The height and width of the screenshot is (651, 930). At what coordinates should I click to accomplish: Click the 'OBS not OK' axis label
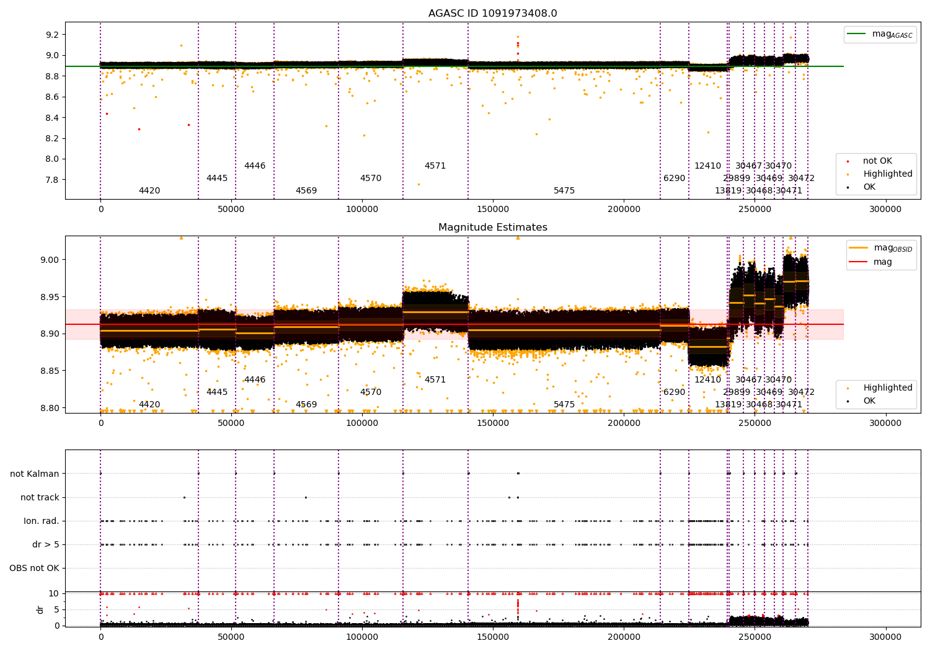34,568
